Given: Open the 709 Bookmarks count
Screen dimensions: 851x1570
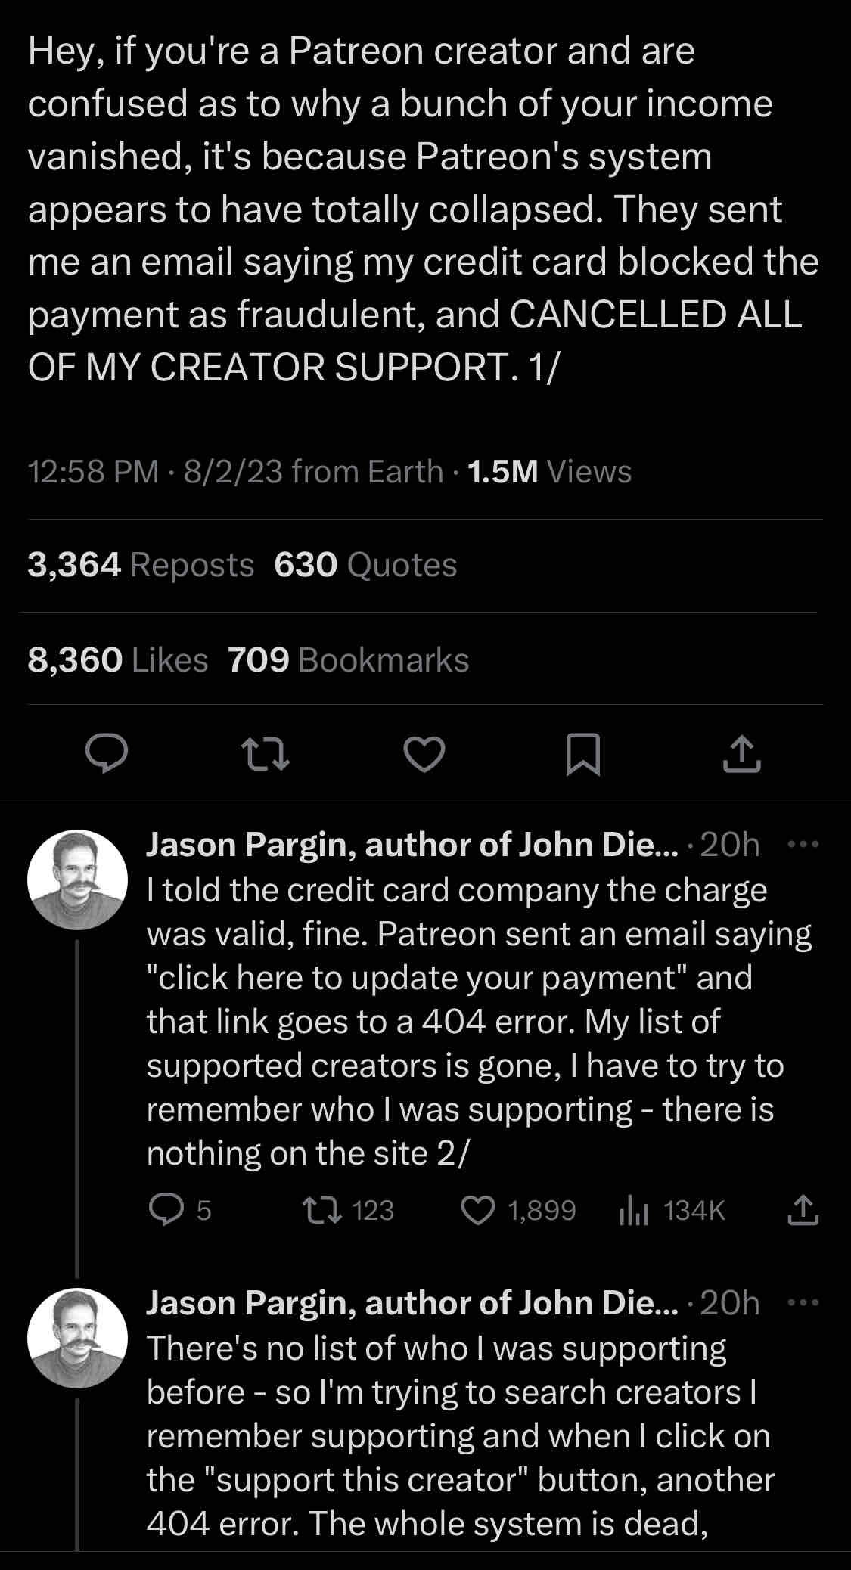Looking at the screenshot, I should (348, 659).
